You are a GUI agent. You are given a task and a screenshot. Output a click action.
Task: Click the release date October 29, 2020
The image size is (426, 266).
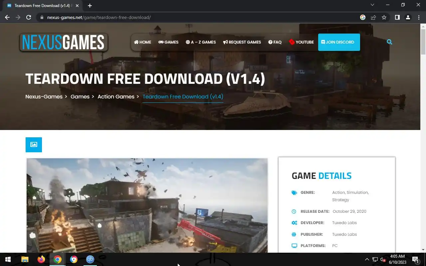[349, 211]
